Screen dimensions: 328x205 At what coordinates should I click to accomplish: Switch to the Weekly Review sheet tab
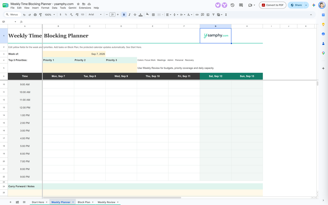click(x=106, y=202)
